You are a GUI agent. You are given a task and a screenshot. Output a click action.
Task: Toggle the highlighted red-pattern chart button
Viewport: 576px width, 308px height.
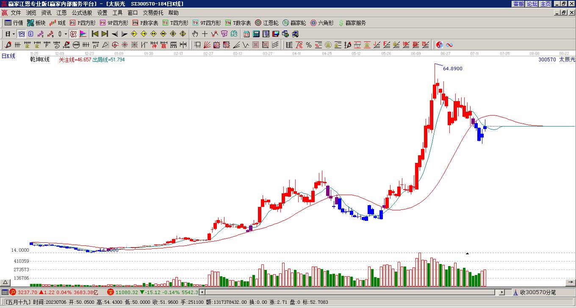tap(73, 34)
